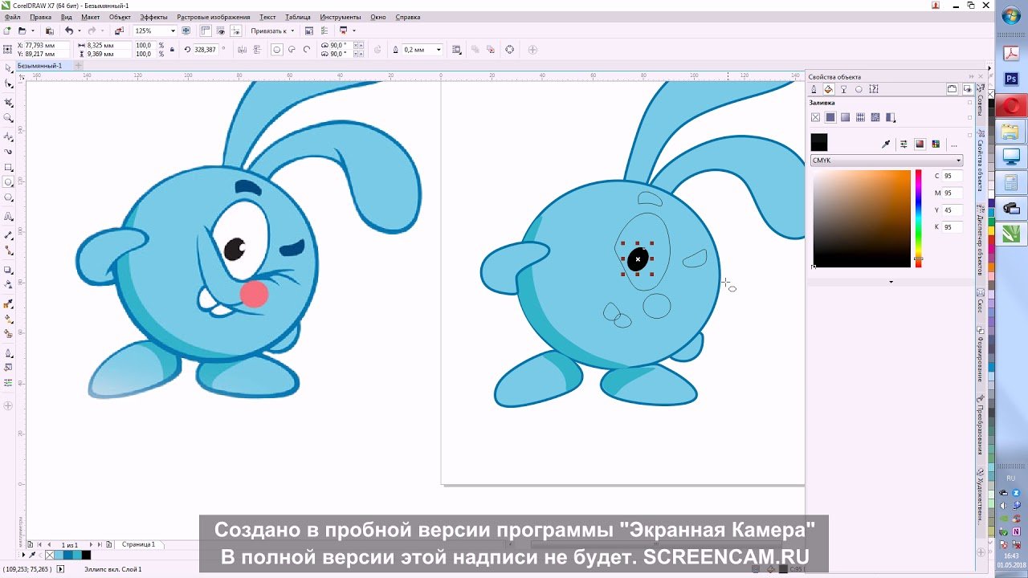Toggle the lock ratio padlock
1028x578 pixels.
click(172, 50)
